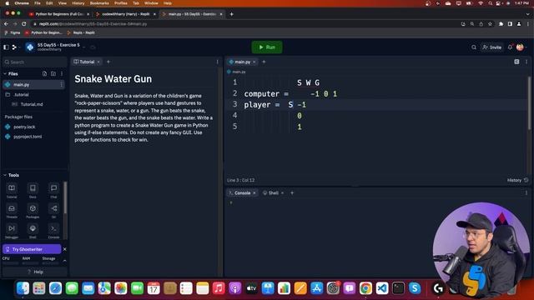Add new tab beside Shell
The height and width of the screenshot is (300, 534).
pyautogui.click(x=292, y=192)
